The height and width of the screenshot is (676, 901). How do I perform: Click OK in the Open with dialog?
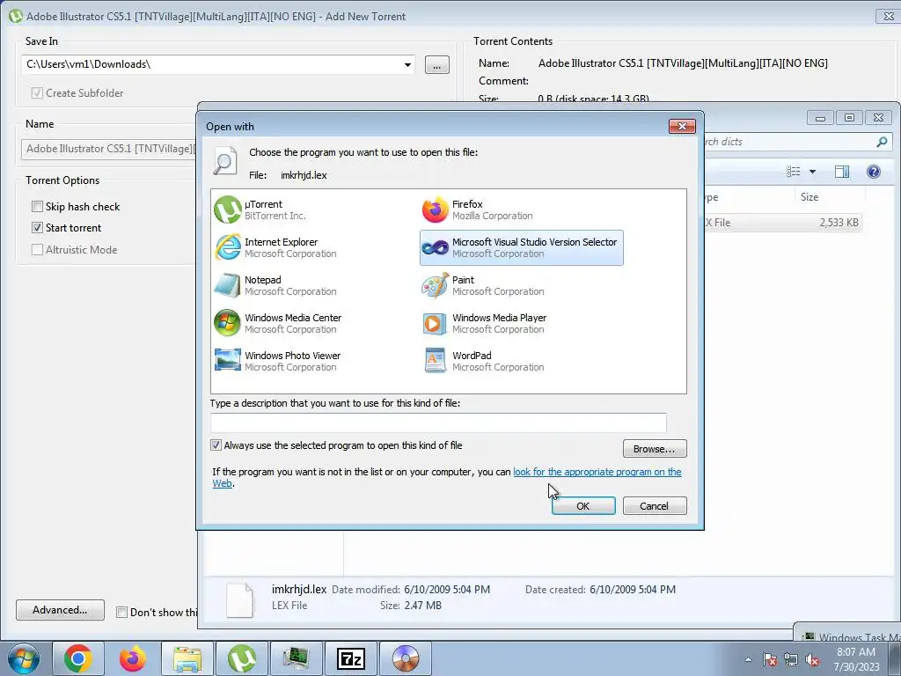coord(583,506)
